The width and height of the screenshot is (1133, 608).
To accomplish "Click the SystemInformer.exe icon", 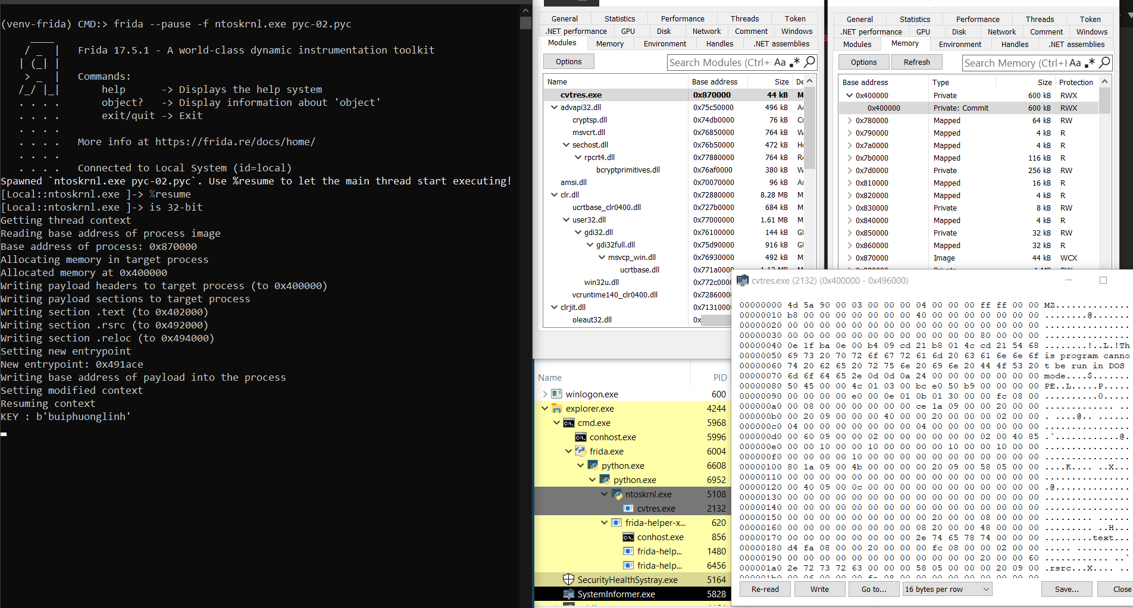I will [x=569, y=594].
